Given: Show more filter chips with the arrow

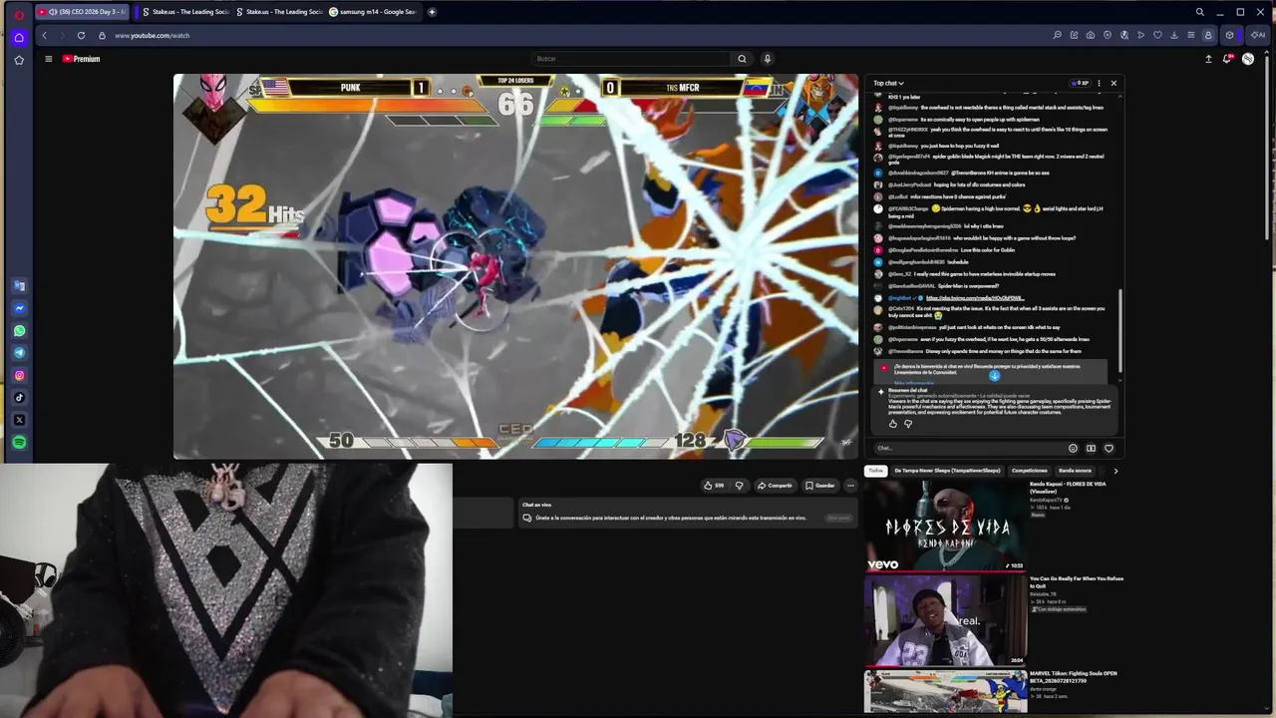Looking at the screenshot, I should point(1116,471).
